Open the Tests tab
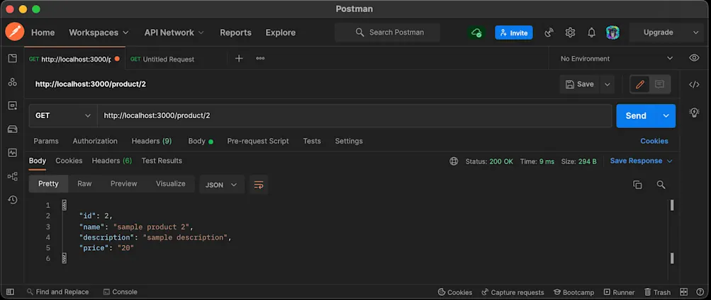 311,142
